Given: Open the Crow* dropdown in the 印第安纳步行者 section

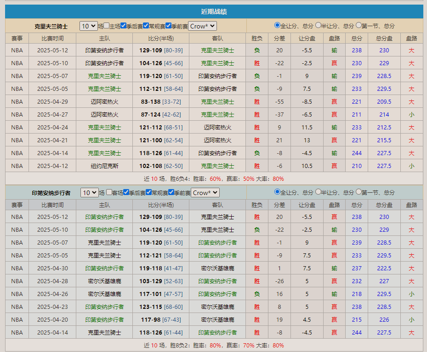Looking at the screenshot, I should pos(205,193).
